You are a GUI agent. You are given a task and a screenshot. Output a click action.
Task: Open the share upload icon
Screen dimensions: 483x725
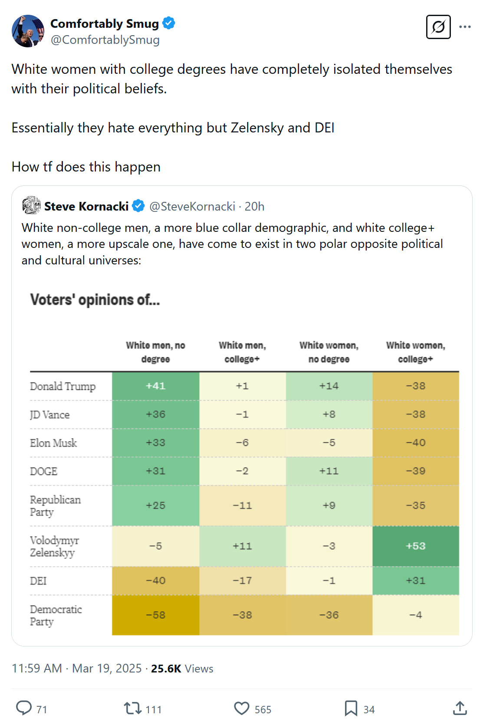460,709
